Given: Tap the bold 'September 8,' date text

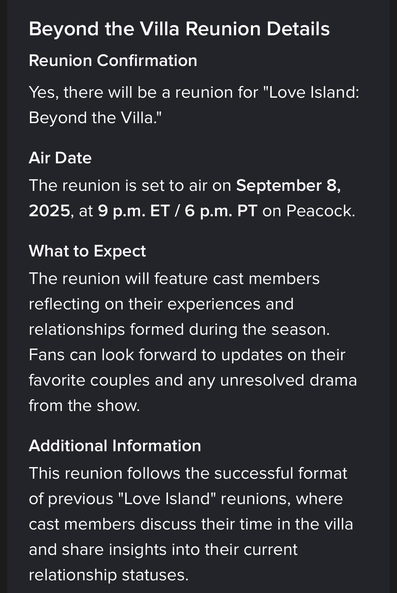Looking at the screenshot, I should click(x=289, y=186).
